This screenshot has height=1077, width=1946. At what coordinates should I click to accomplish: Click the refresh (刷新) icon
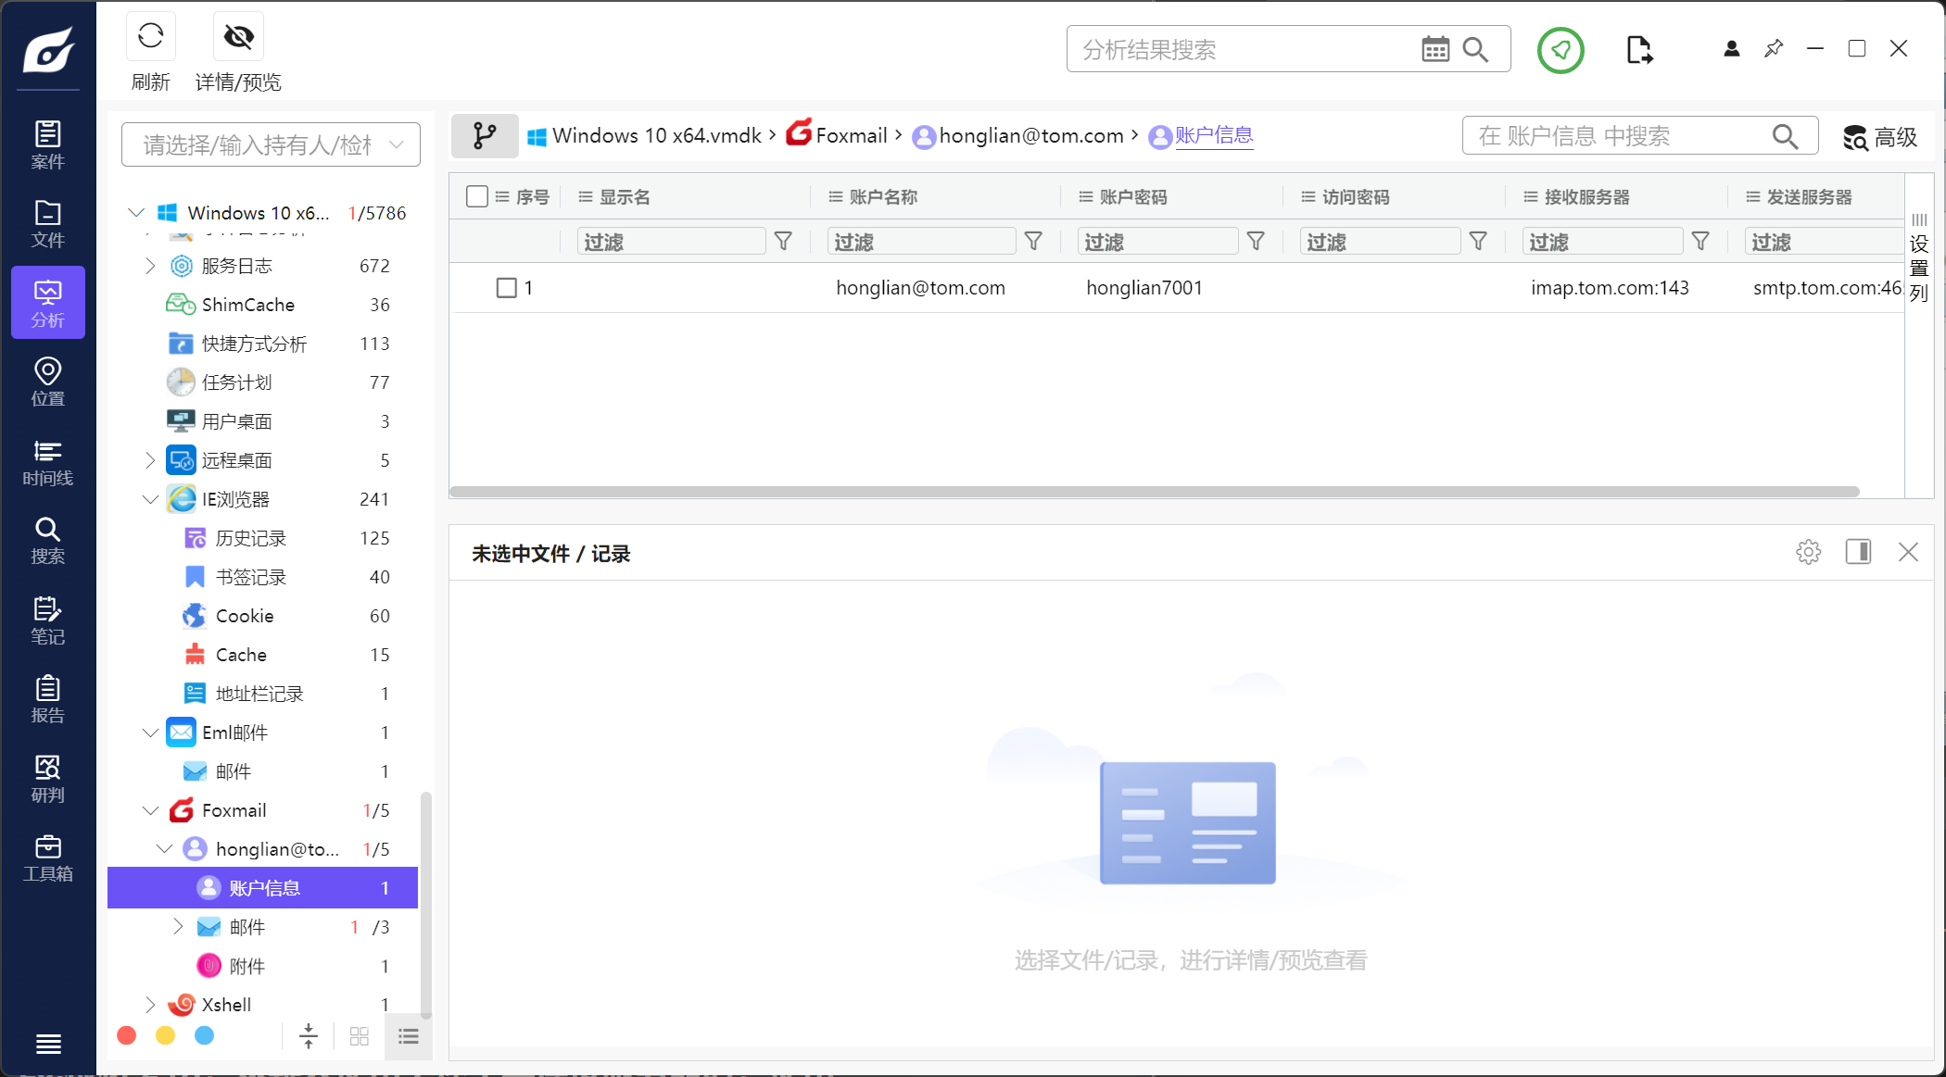150,37
